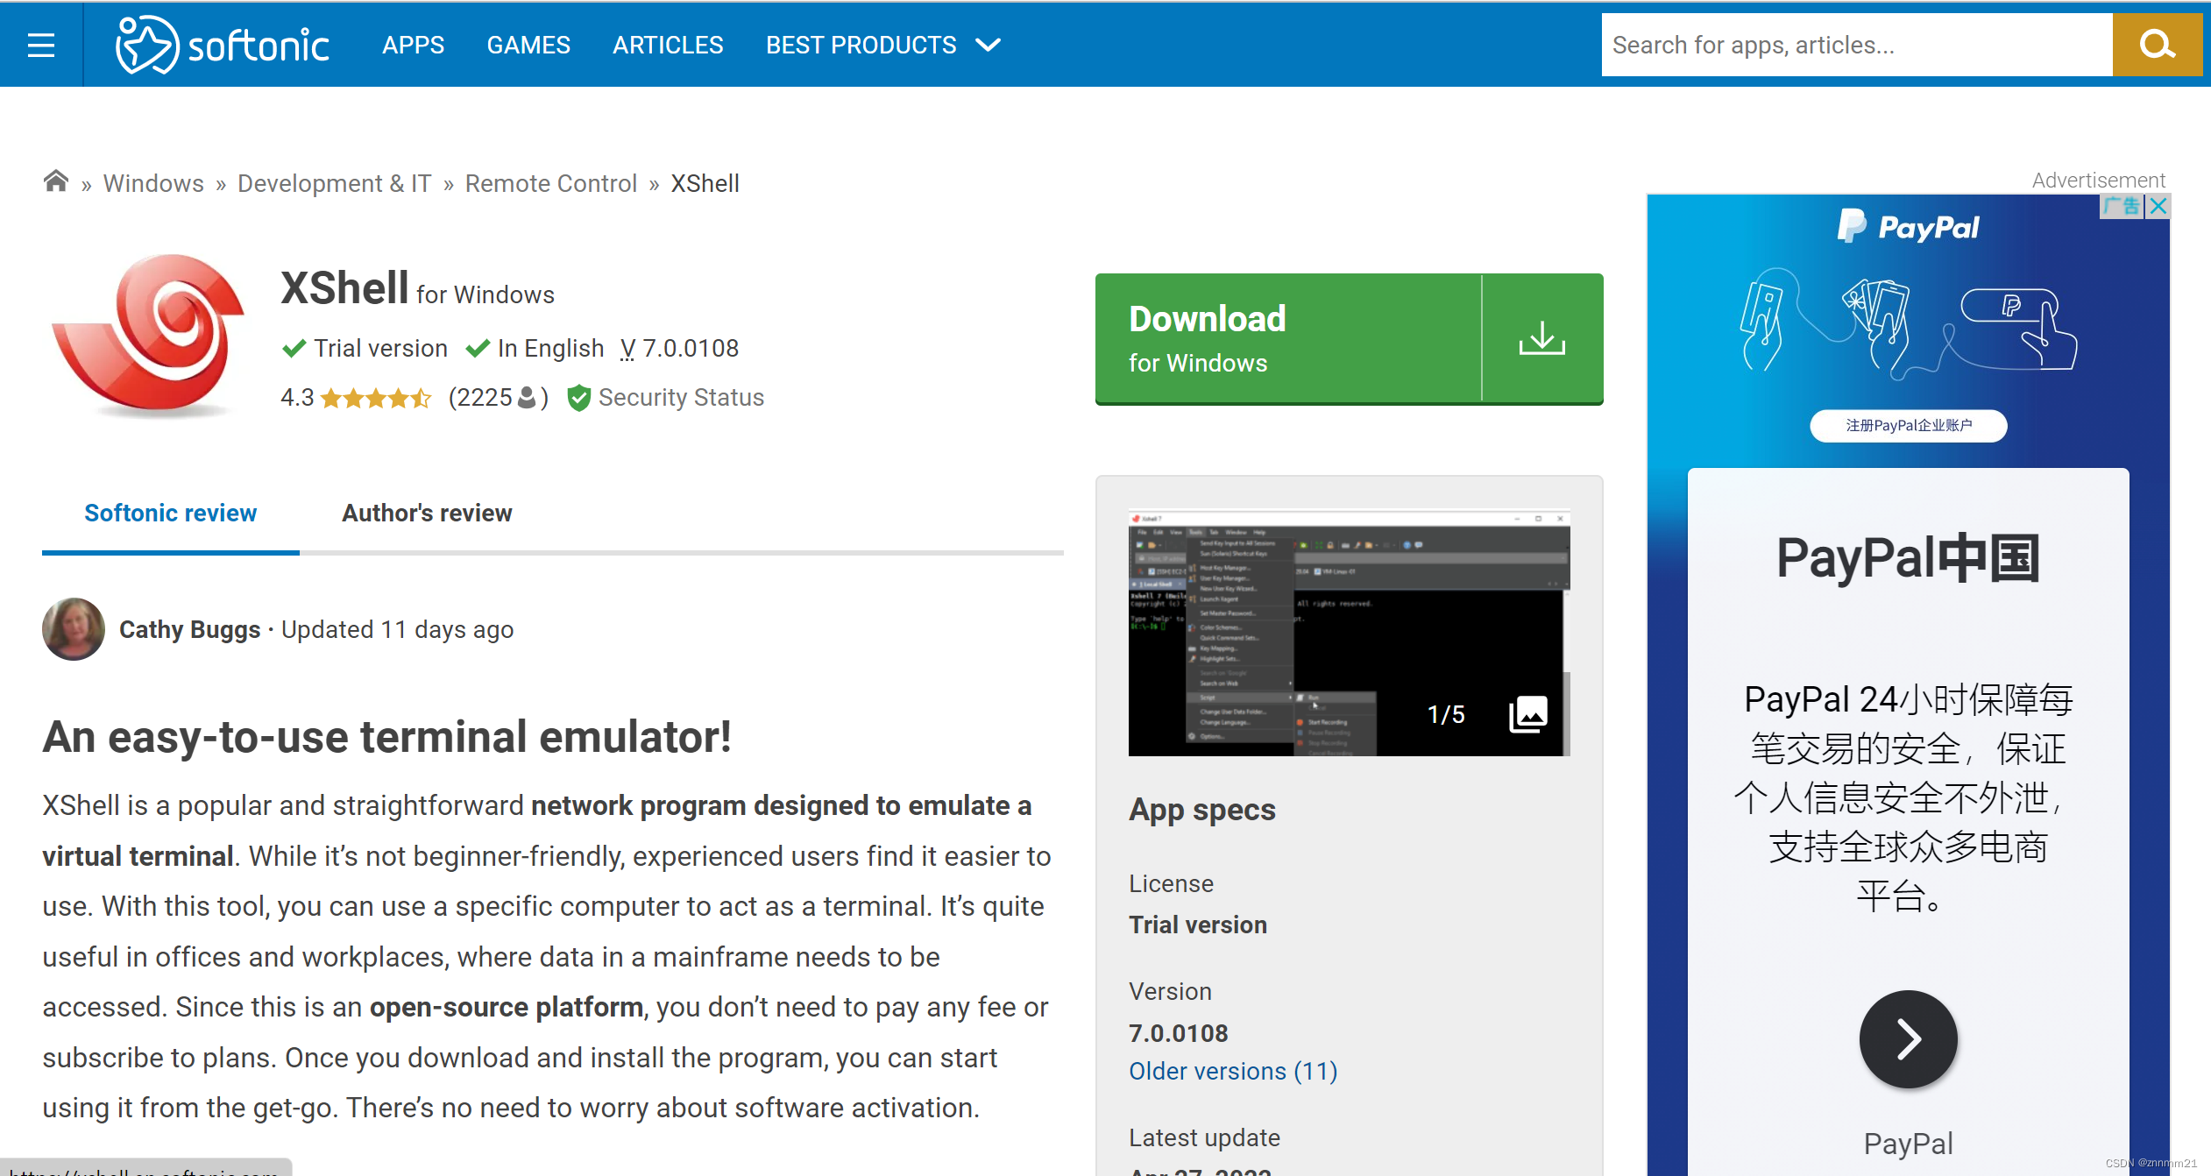
Task: Click the Softonic logo
Action: pos(223,45)
